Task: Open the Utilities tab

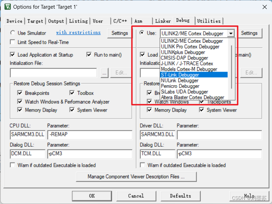Action: [209, 21]
